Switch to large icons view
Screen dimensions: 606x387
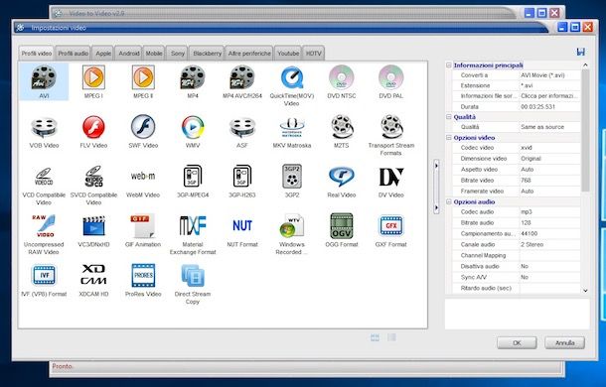pos(375,337)
